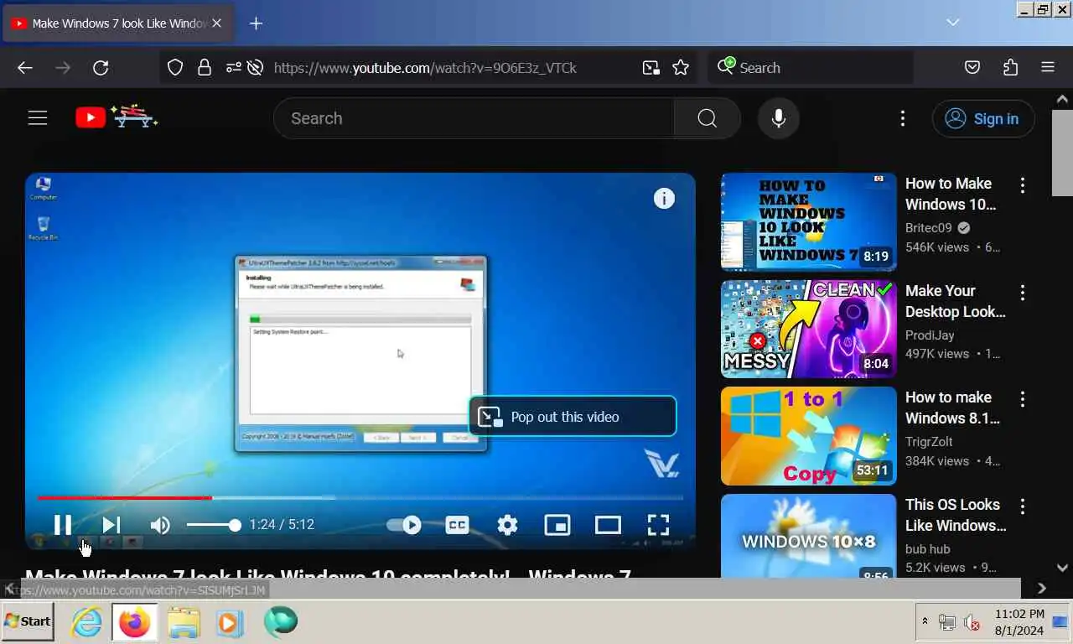
Task: Switch to theater mode
Action: point(608,525)
